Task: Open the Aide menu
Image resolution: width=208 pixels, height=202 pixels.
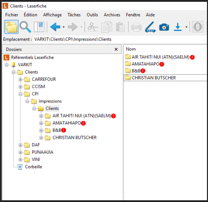Action: point(150,15)
